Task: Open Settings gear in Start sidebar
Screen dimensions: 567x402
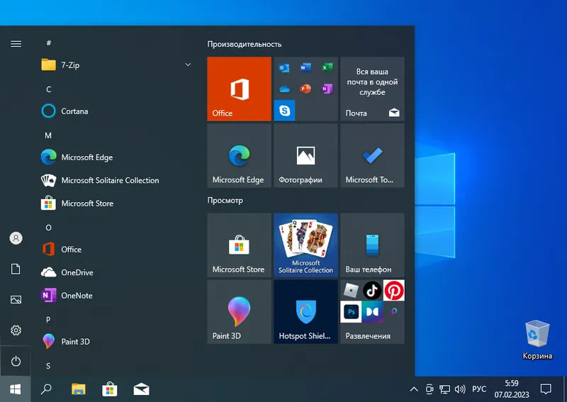Action: [16, 330]
